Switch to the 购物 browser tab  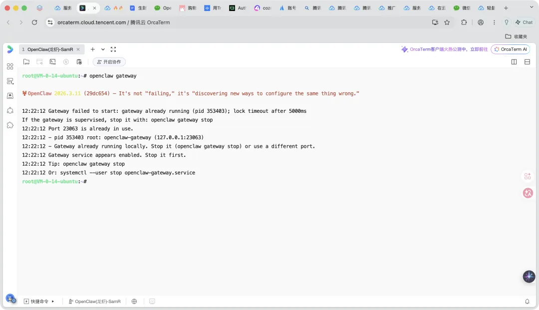188,8
